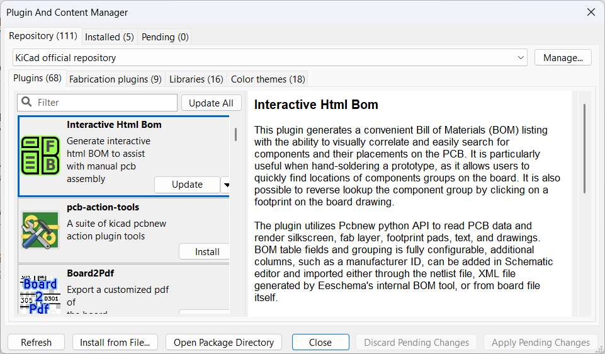The image size is (605, 354).
Task: Click the Refresh button
Action: pos(37,343)
